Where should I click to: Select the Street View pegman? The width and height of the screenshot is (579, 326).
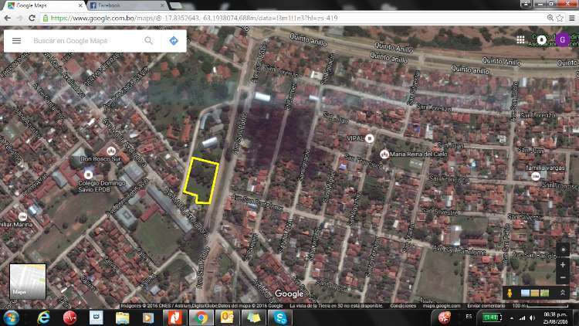point(510,293)
